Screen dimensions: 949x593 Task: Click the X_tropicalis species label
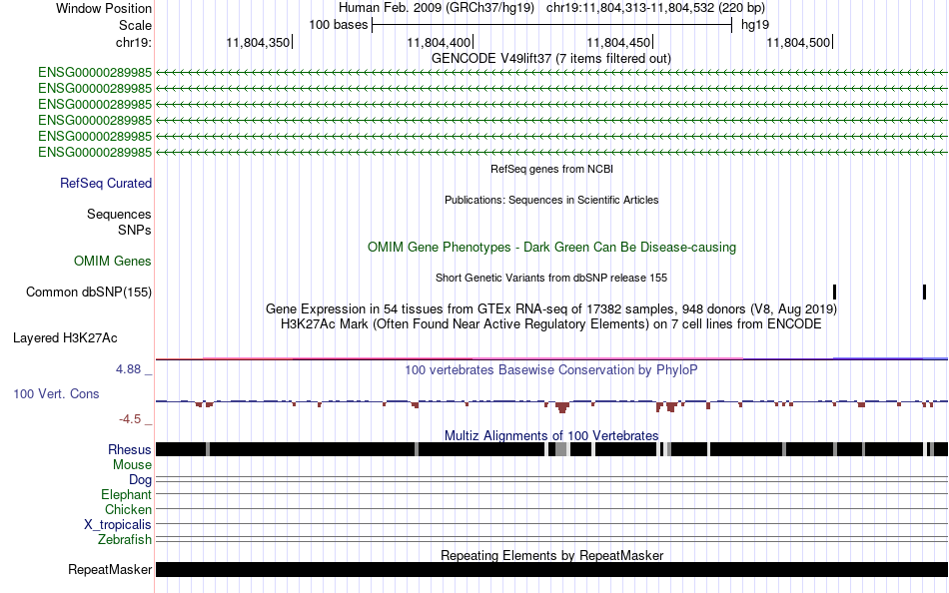(x=118, y=525)
